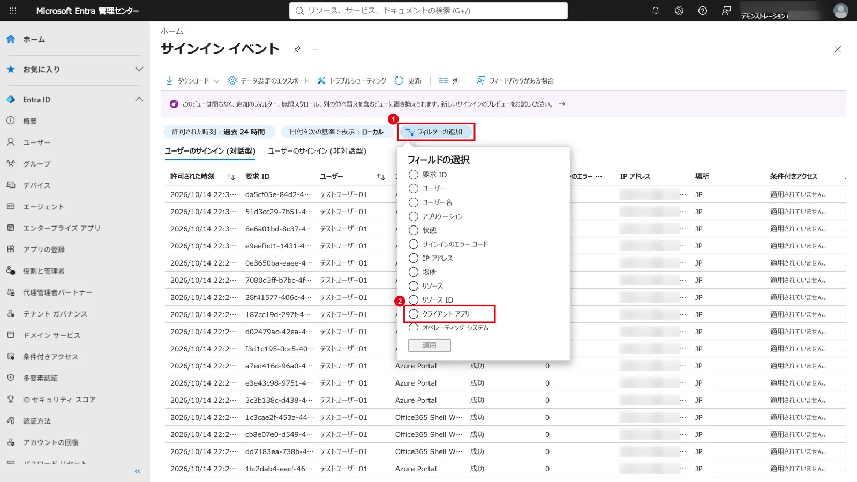Collapse the Entra ID section
The image size is (857, 482).
click(x=139, y=99)
